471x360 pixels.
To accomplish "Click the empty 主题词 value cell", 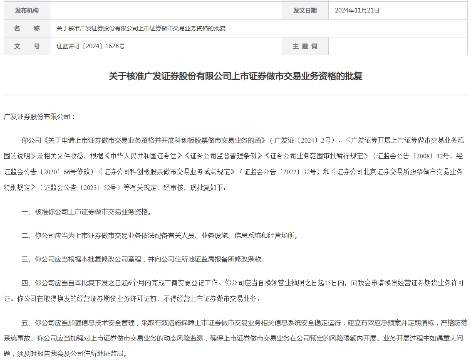I will [398, 46].
